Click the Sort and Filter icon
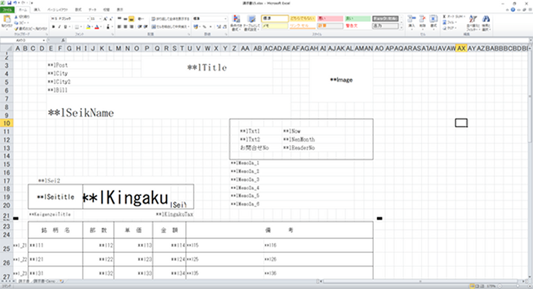This screenshot has width=533, height=289. (473, 19)
